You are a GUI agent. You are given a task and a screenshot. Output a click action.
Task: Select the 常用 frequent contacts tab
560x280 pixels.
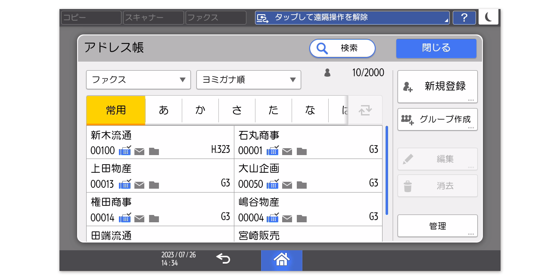pyautogui.click(x=115, y=110)
